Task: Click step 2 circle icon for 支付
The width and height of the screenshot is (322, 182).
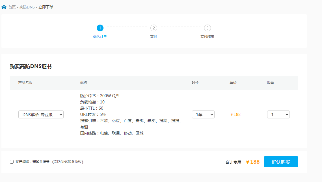Action: (x=154, y=28)
